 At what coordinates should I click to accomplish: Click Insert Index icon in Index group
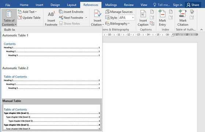tap(171, 12)
